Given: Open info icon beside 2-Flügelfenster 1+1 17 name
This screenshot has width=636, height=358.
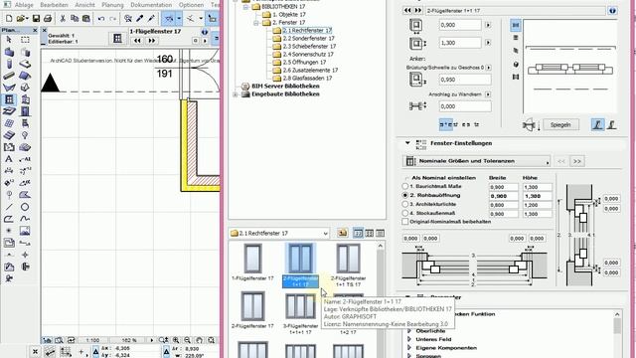Looking at the screenshot, I should click(x=612, y=11).
